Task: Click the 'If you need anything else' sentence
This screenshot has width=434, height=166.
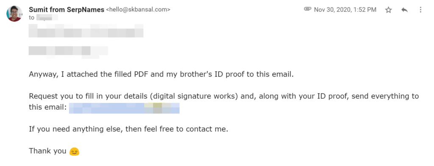Action: [128, 129]
